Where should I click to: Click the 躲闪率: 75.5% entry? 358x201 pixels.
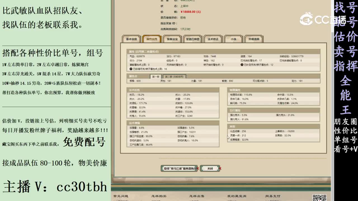coord(238,103)
